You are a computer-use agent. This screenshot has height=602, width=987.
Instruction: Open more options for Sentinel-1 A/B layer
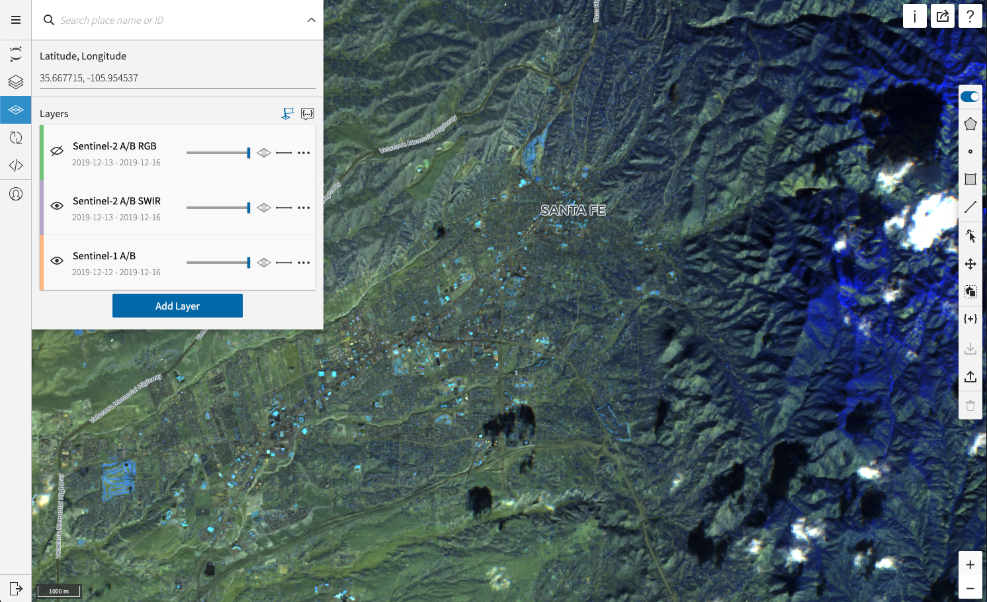tap(304, 263)
